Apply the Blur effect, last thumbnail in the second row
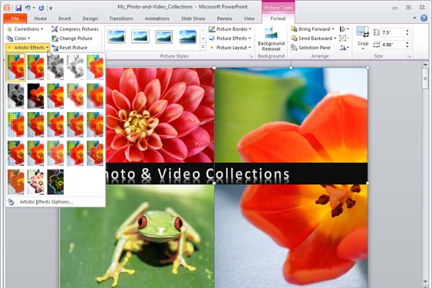Image resolution: width=432 pixels, height=288 pixels. click(x=95, y=96)
